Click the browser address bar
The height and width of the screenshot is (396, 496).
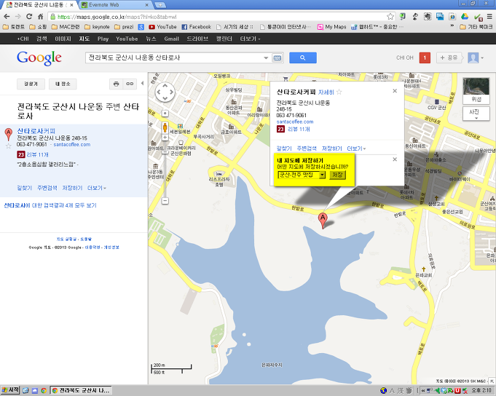218,17
